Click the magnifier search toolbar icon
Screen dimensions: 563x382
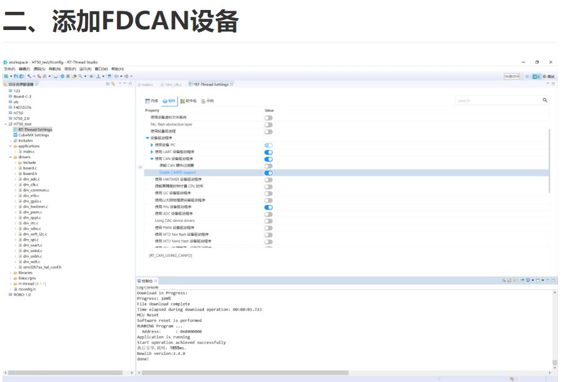[80, 76]
